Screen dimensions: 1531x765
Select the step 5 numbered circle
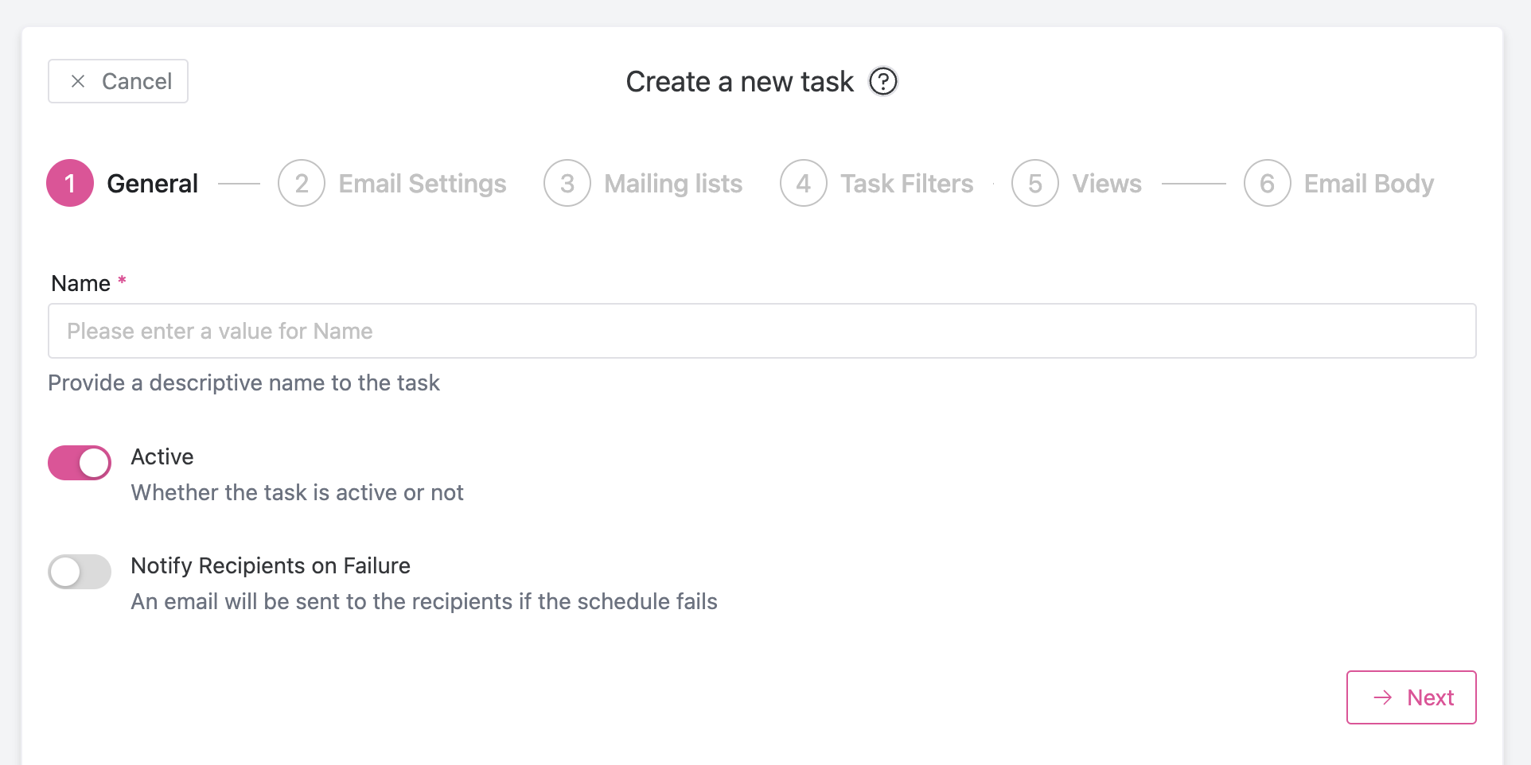[1035, 183]
